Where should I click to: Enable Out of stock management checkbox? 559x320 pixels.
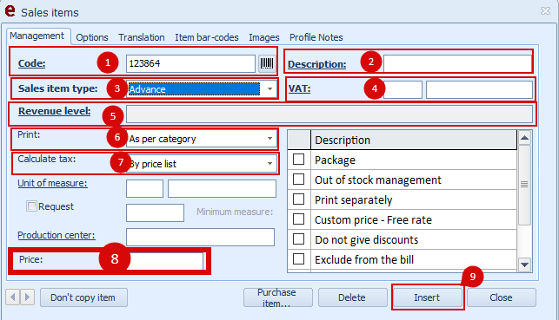[298, 179]
